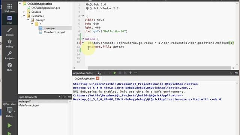Close the Open Documents side panel

(x=69, y=97)
